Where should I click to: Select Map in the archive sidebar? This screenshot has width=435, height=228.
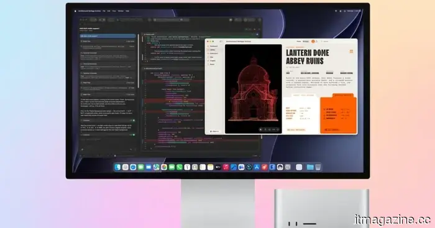pyautogui.click(x=211, y=57)
